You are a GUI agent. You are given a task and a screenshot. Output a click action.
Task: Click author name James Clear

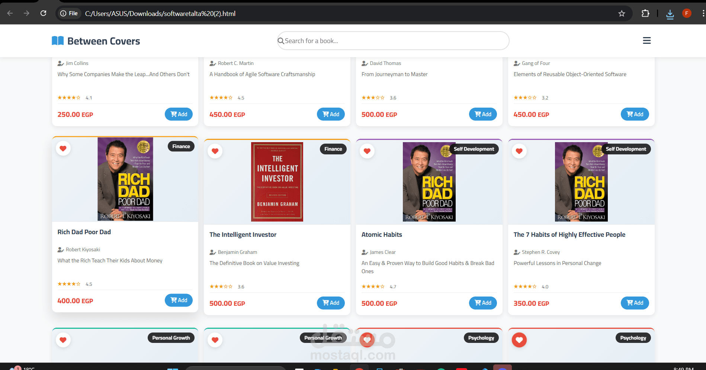pyautogui.click(x=383, y=252)
